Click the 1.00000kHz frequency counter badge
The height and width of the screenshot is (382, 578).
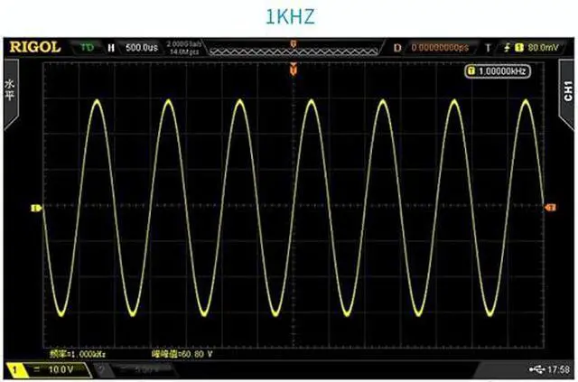click(x=498, y=71)
